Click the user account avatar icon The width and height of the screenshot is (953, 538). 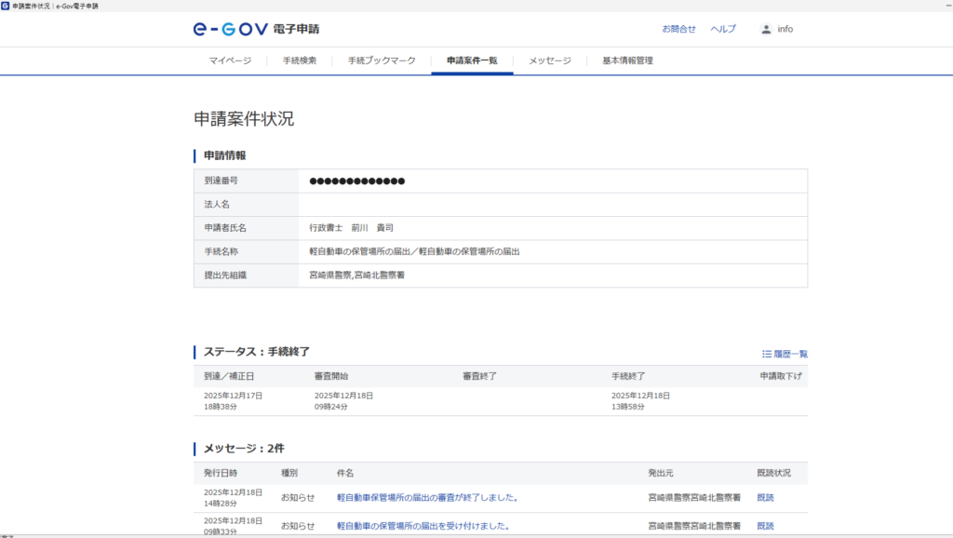click(x=766, y=29)
